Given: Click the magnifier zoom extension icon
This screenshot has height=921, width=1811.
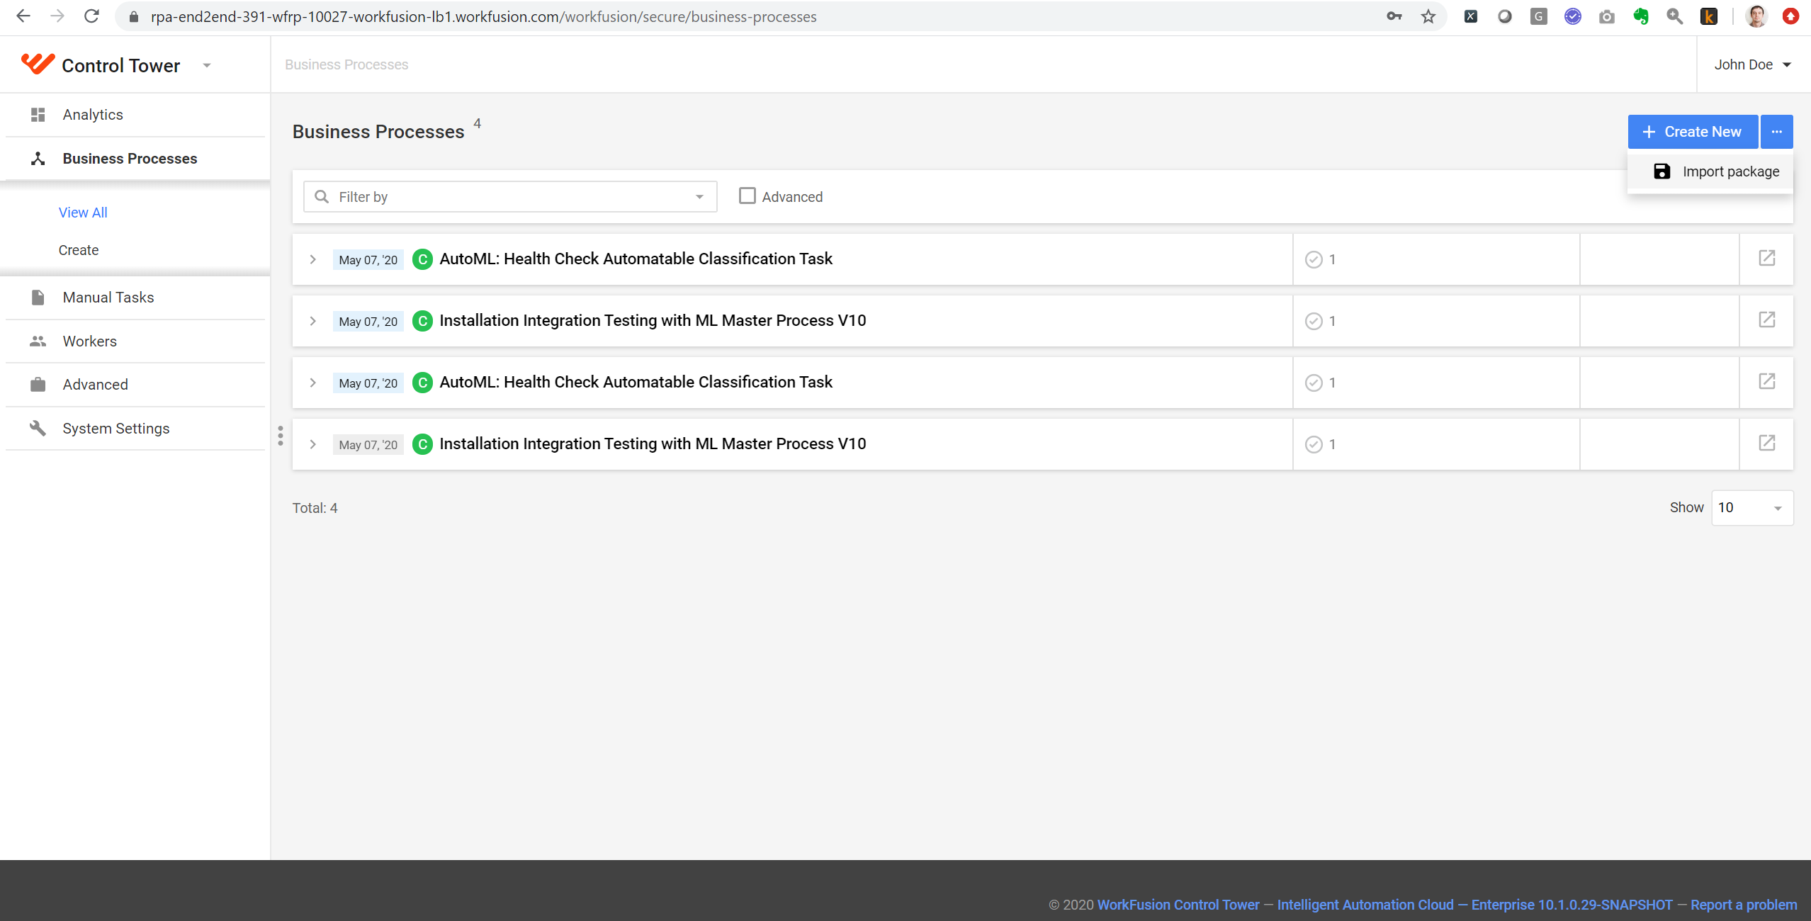Looking at the screenshot, I should pos(1674,16).
